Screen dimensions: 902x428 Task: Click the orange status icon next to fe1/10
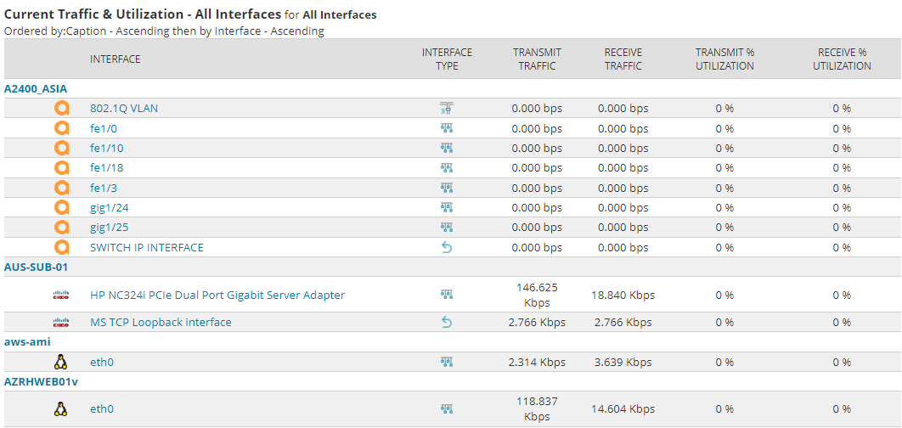click(61, 148)
